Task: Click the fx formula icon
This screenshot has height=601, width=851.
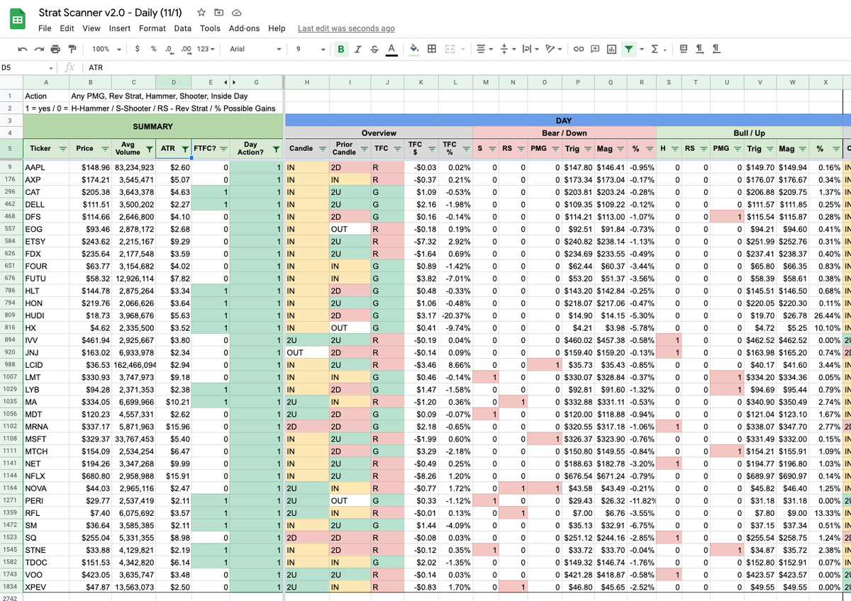Action: tap(69, 68)
